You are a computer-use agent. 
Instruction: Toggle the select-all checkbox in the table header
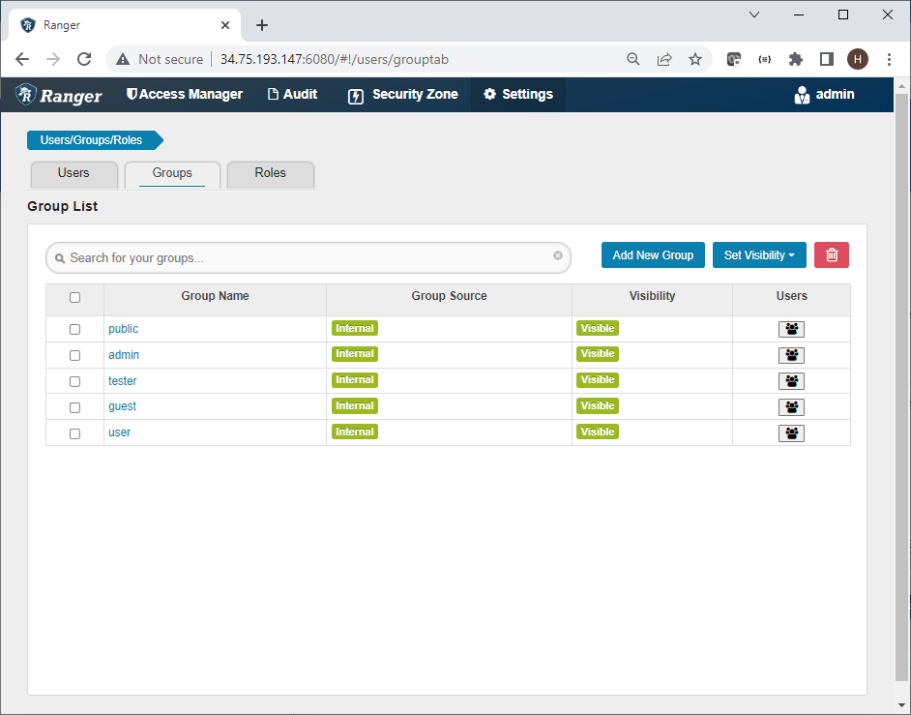(74, 297)
